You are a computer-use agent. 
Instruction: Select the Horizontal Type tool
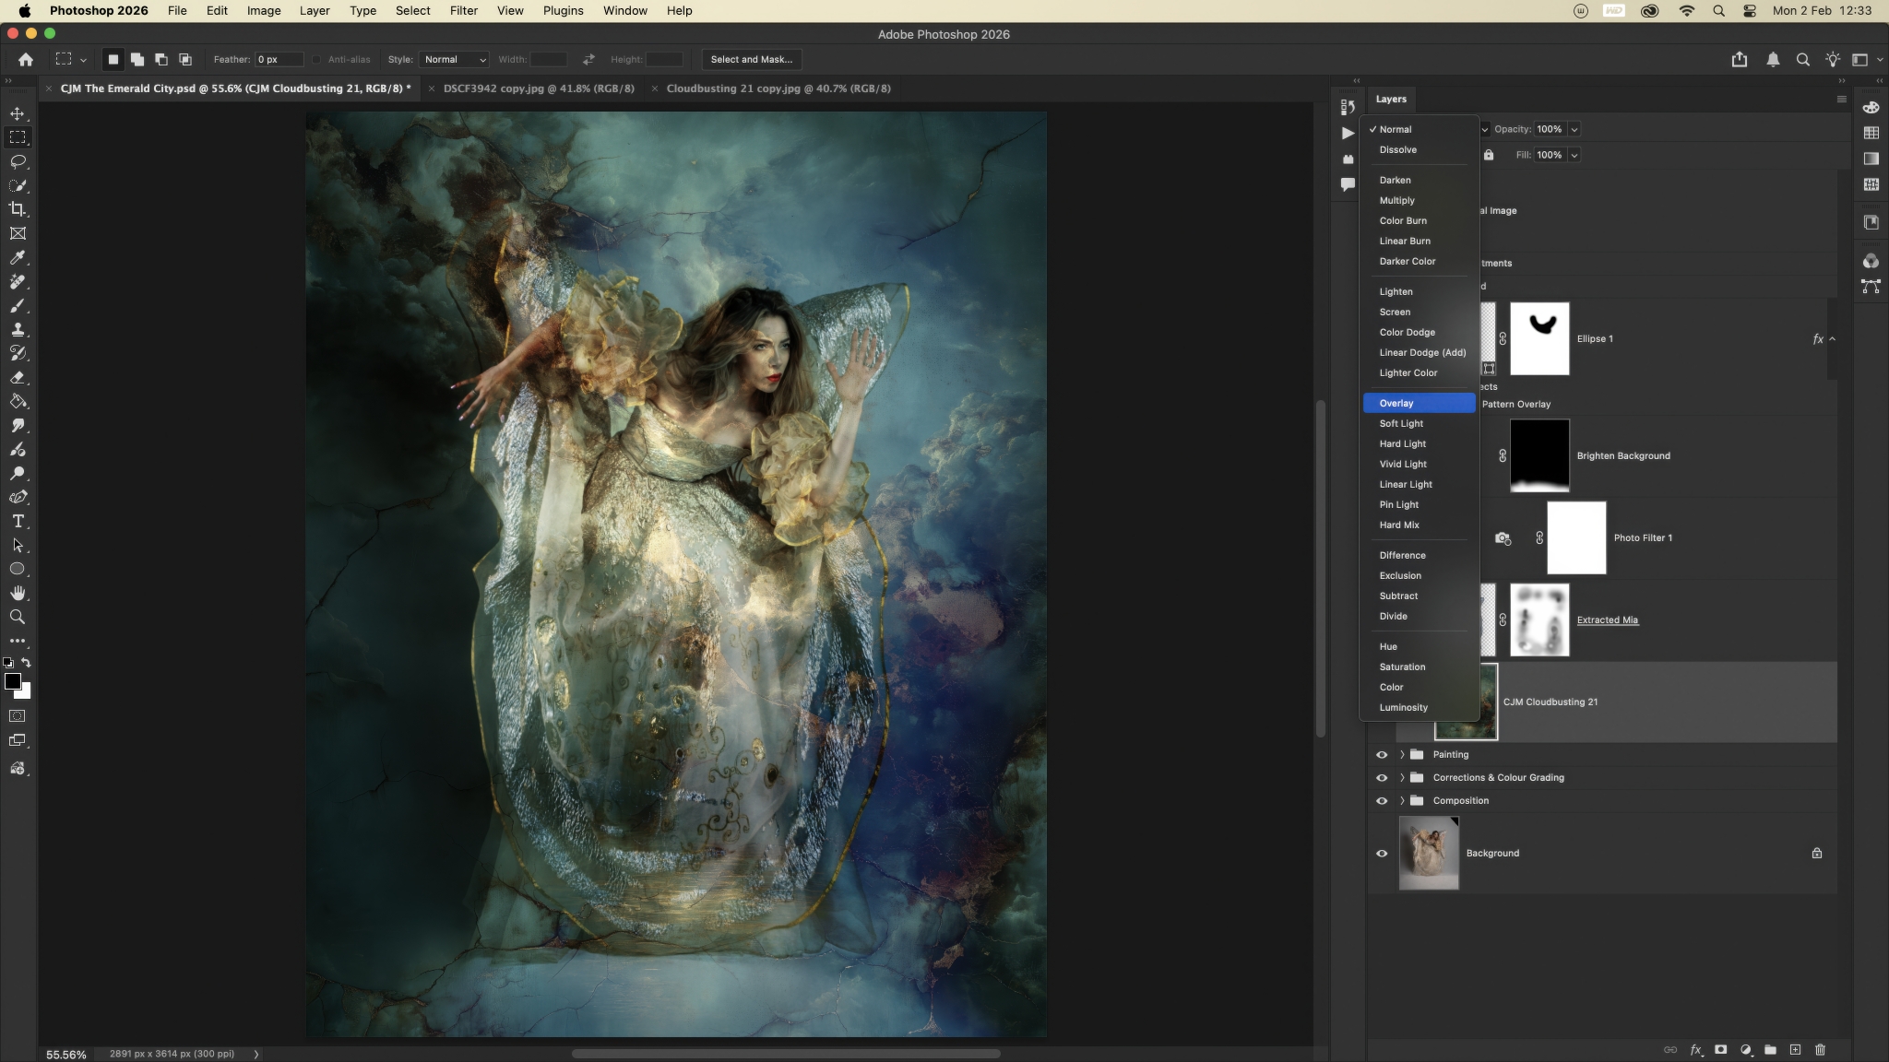coord(18,521)
